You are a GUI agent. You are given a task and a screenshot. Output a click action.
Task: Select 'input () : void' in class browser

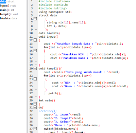tap(8, 6)
